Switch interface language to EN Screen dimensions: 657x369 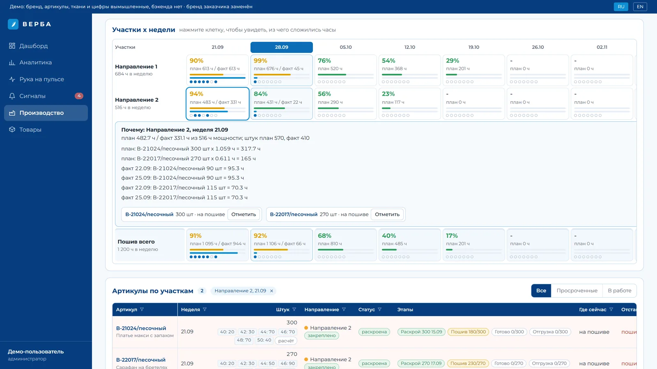(x=640, y=7)
